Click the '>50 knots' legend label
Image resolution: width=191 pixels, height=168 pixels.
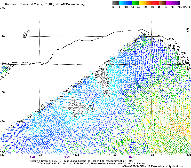pyautogui.click(x=184, y=7)
